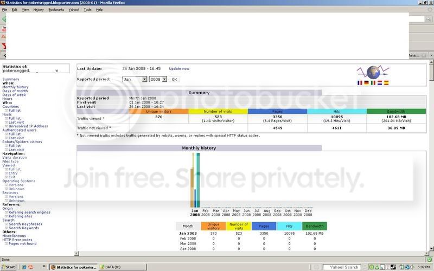The height and width of the screenshot is (271, 434).
Task: Open the Yahoo! menu
Action: point(74,10)
